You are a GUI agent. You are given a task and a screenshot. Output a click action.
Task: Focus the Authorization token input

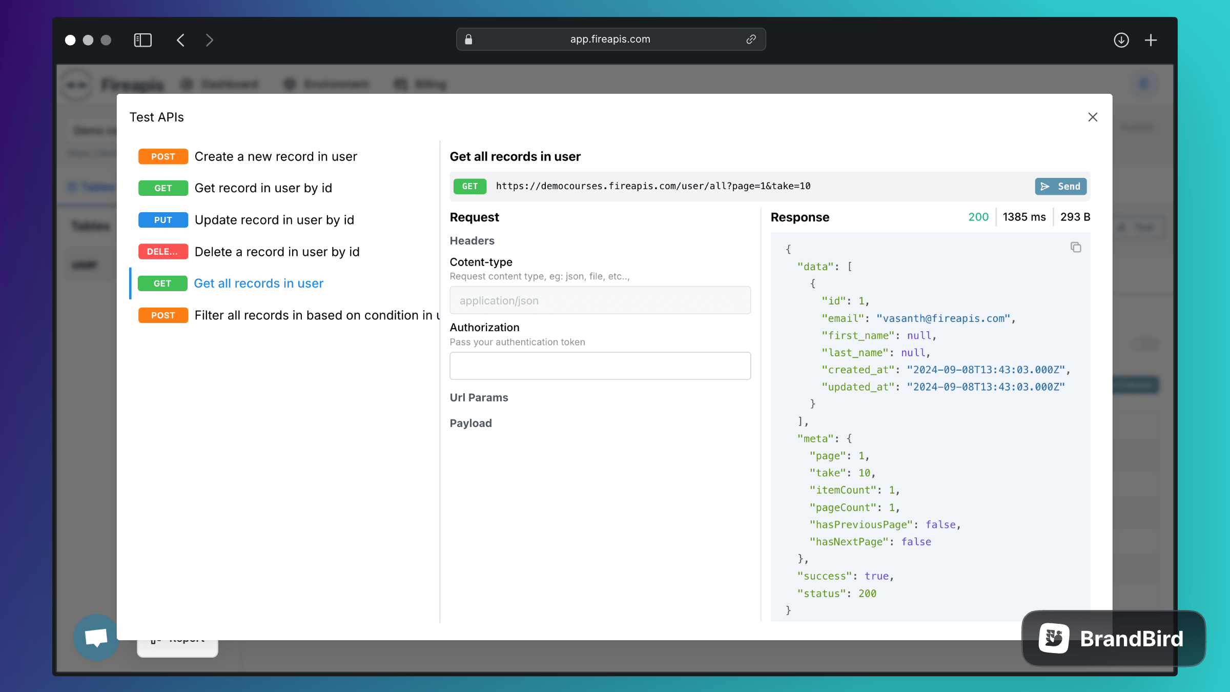pos(600,366)
